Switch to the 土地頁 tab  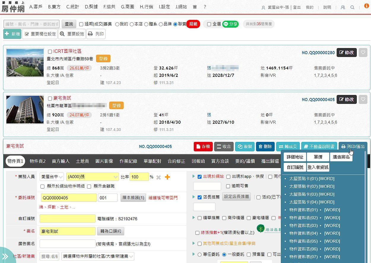[82, 161]
